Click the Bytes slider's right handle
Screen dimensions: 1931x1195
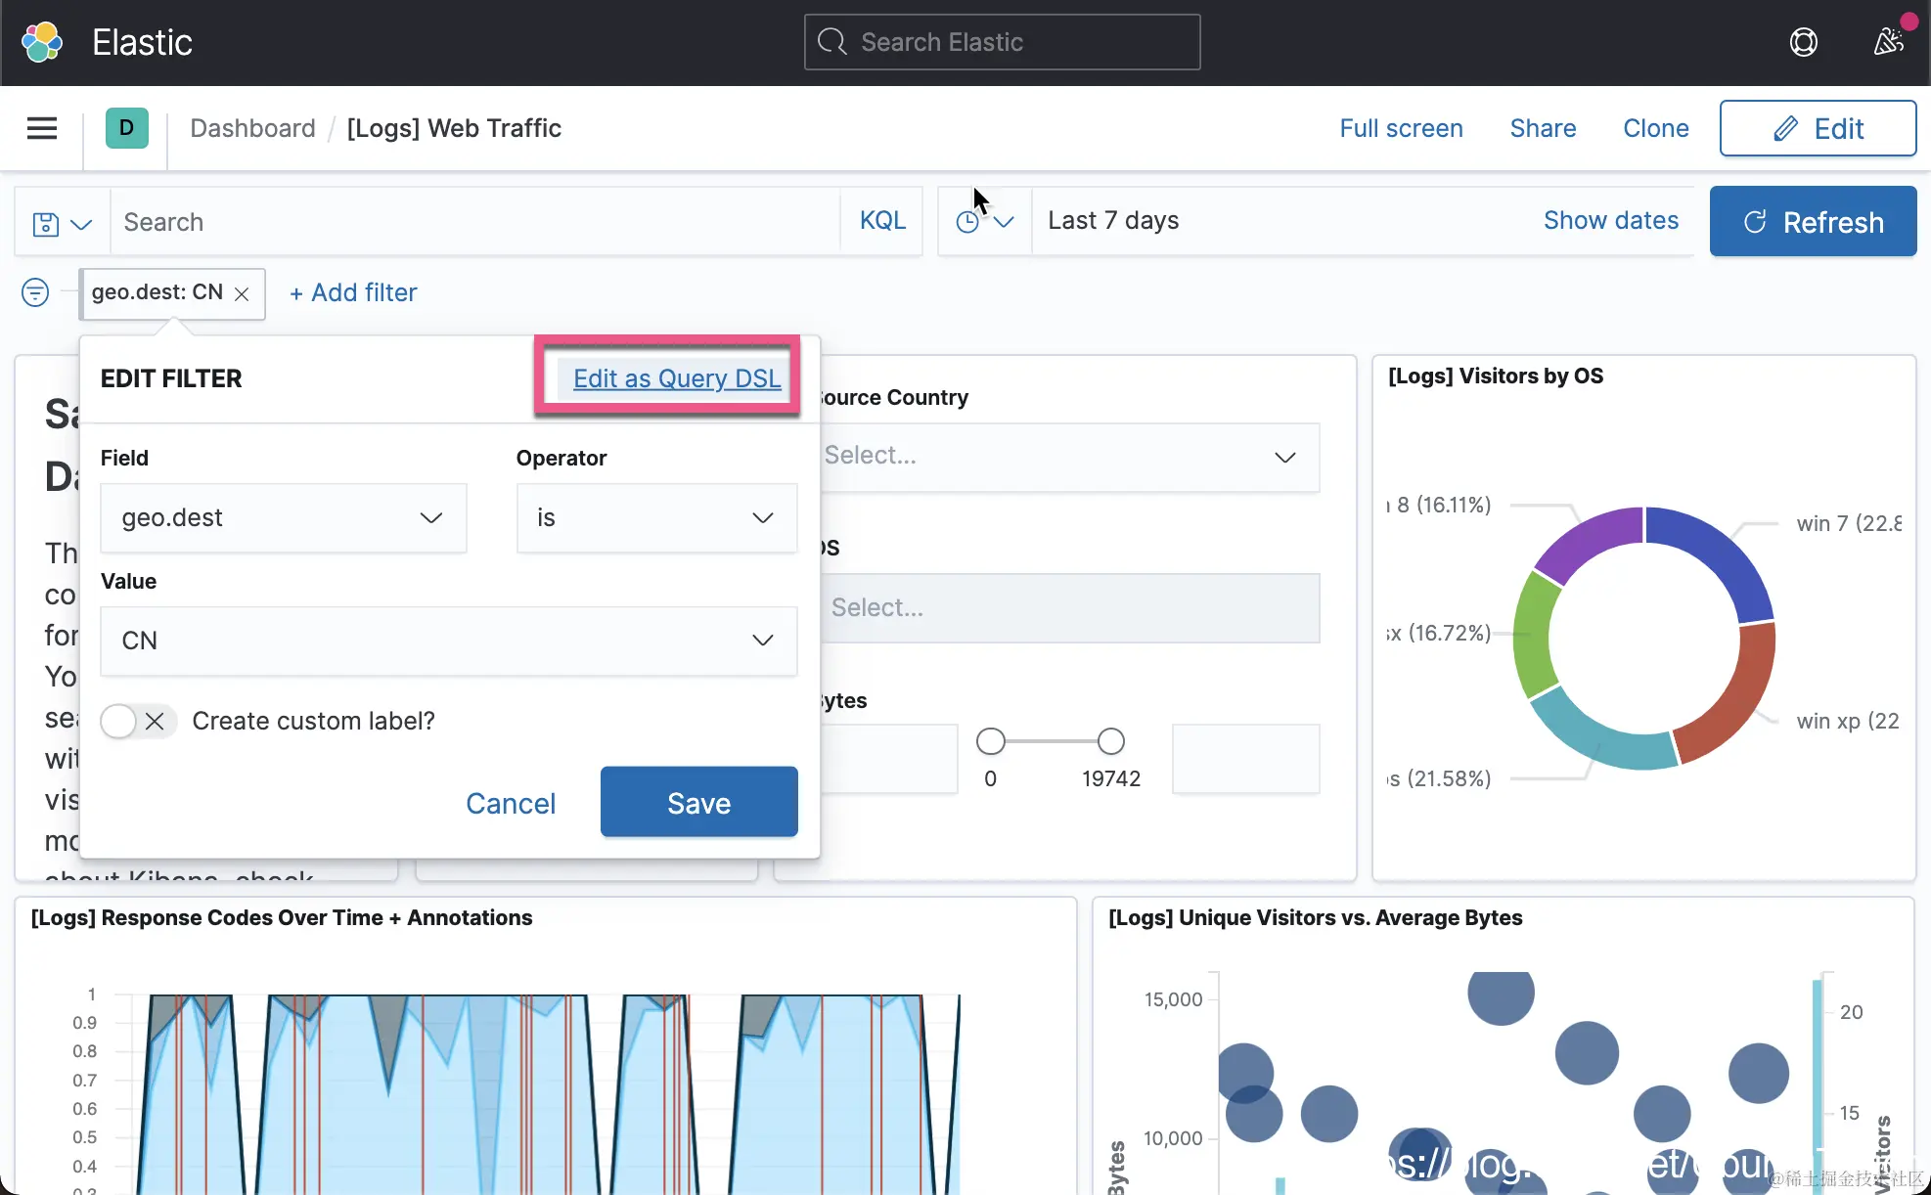tap(1110, 741)
